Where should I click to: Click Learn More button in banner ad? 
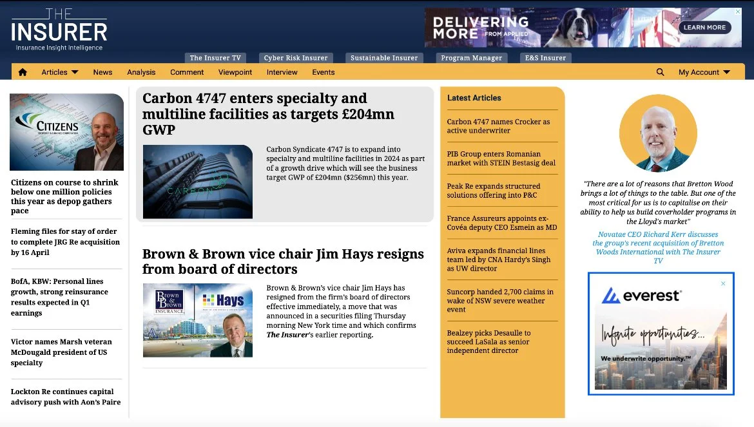[704, 28]
